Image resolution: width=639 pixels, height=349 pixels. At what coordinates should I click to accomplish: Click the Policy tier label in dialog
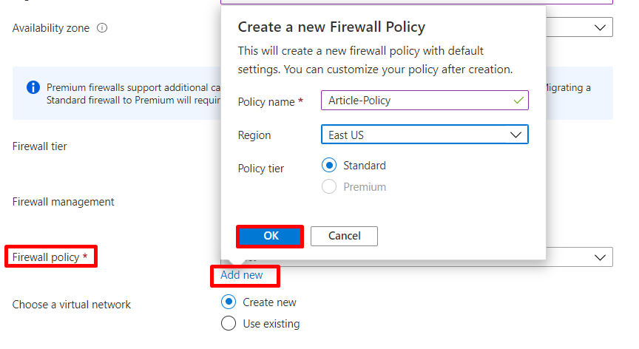pos(260,169)
